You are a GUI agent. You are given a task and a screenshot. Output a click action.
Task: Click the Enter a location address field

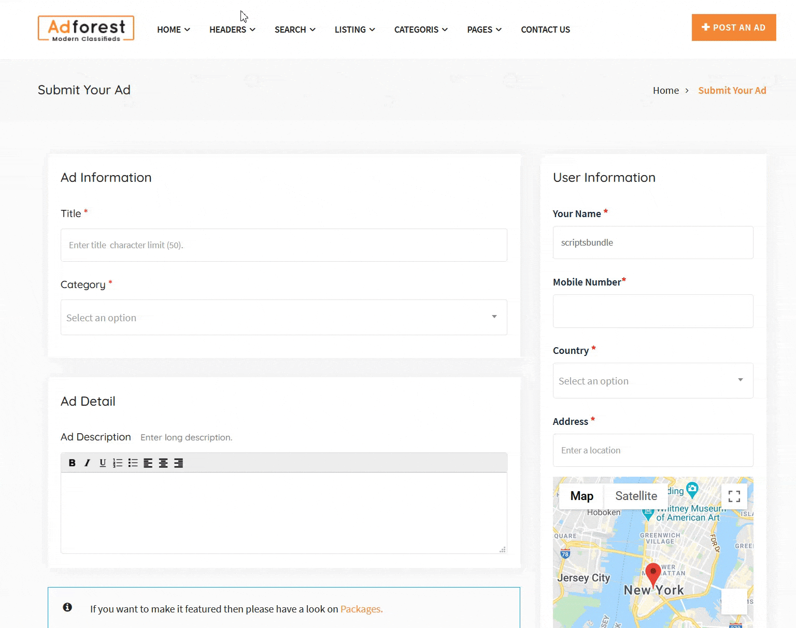tap(652, 450)
